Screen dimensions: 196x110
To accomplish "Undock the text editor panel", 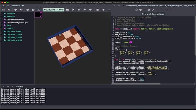I will (x=119, y=5).
